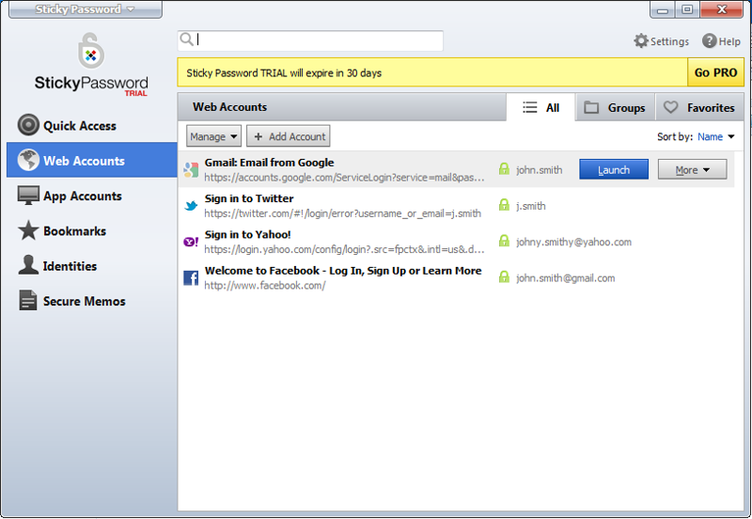Click the folder icon on Groups tab
Image resolution: width=752 pixels, height=519 pixels.
tap(591, 107)
